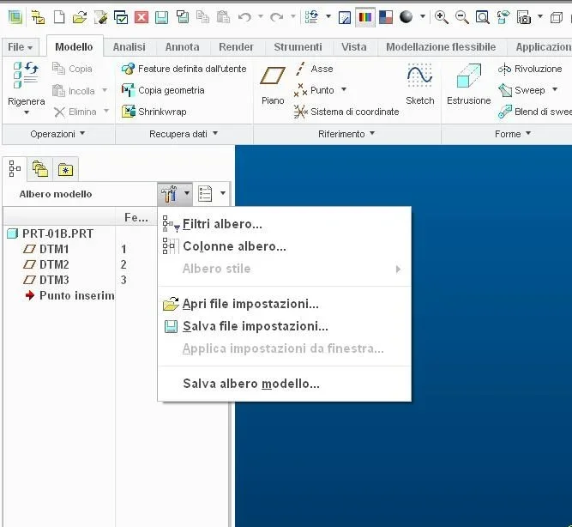Click Copia geometria tool

pyautogui.click(x=163, y=90)
